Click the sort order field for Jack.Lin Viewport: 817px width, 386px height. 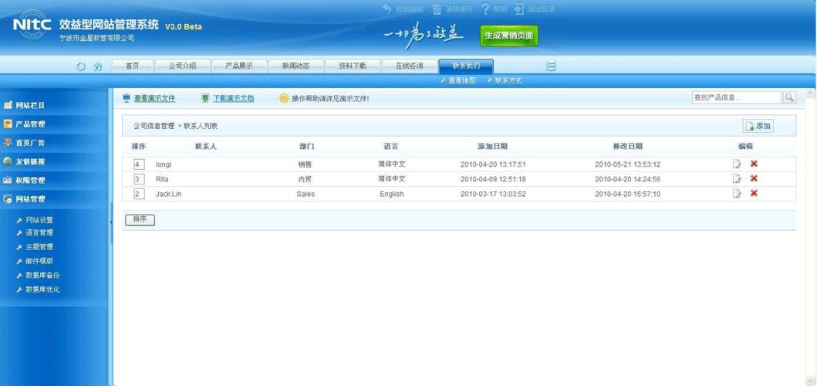pos(139,194)
